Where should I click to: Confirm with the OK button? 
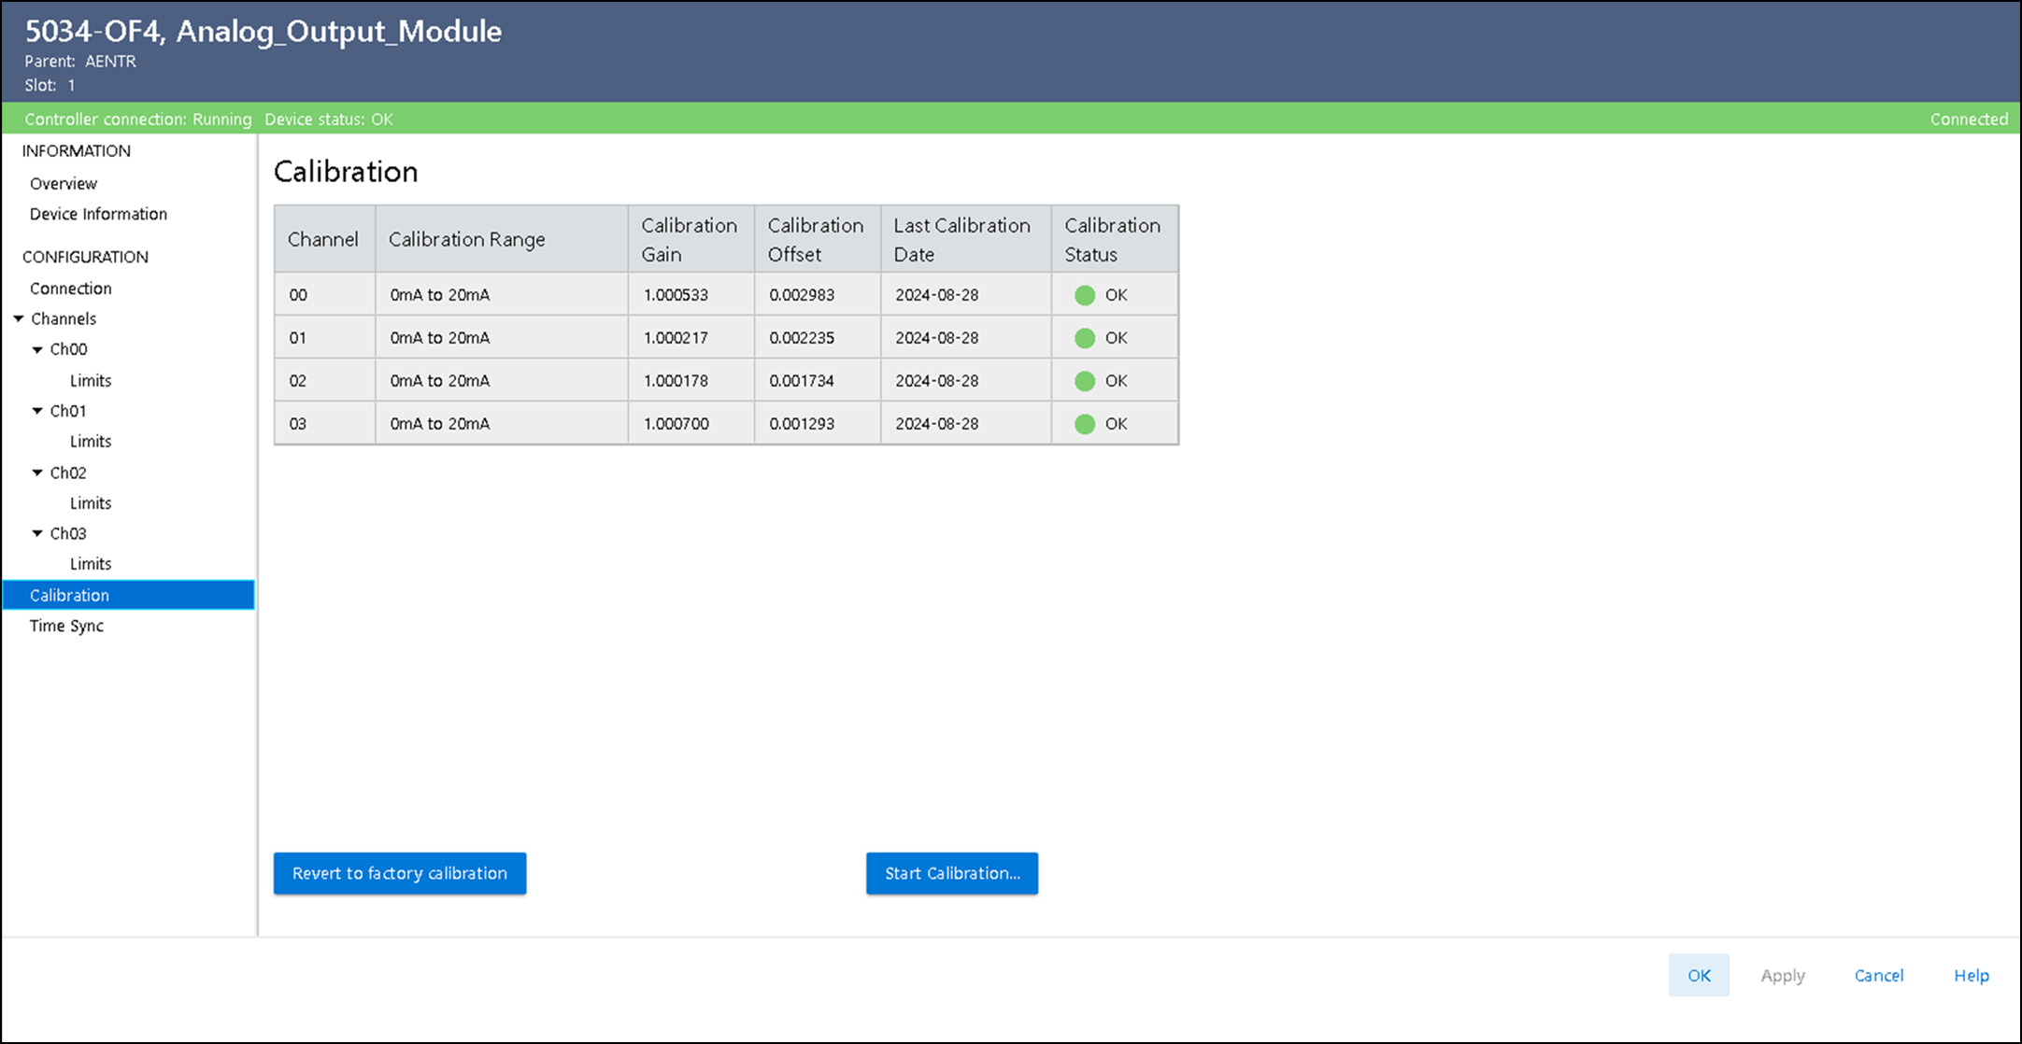pyautogui.click(x=1698, y=975)
